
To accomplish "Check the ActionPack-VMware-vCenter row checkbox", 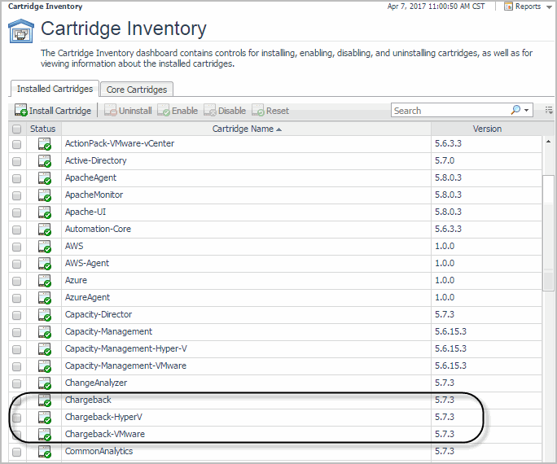I will click(17, 144).
